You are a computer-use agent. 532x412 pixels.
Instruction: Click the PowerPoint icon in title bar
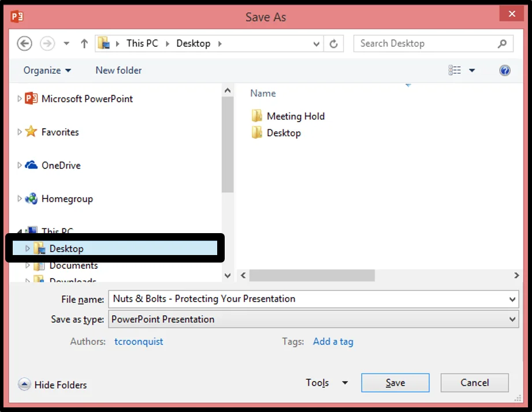(x=17, y=17)
